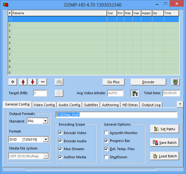
Task: Select row 1 in the file list
Action: (93, 19)
